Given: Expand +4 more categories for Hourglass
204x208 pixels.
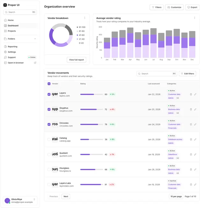Looking at the screenshot, I should 177,173.
